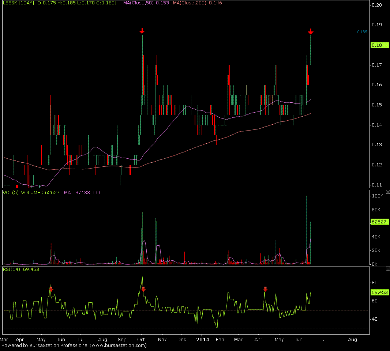390x351 pixels.
Task: Click the LEESK [1DAY] chart title
Action: coord(18,3)
